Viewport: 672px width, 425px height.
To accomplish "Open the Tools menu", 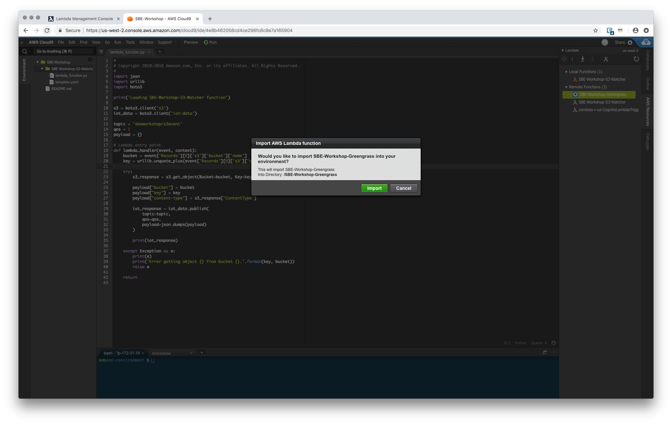I will point(130,42).
